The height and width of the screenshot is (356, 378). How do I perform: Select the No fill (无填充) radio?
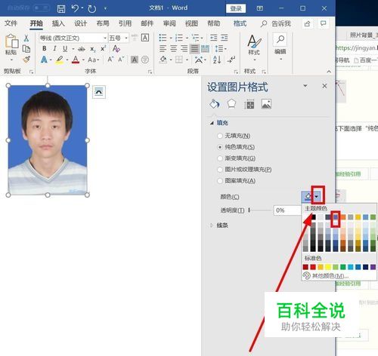[x=220, y=136]
